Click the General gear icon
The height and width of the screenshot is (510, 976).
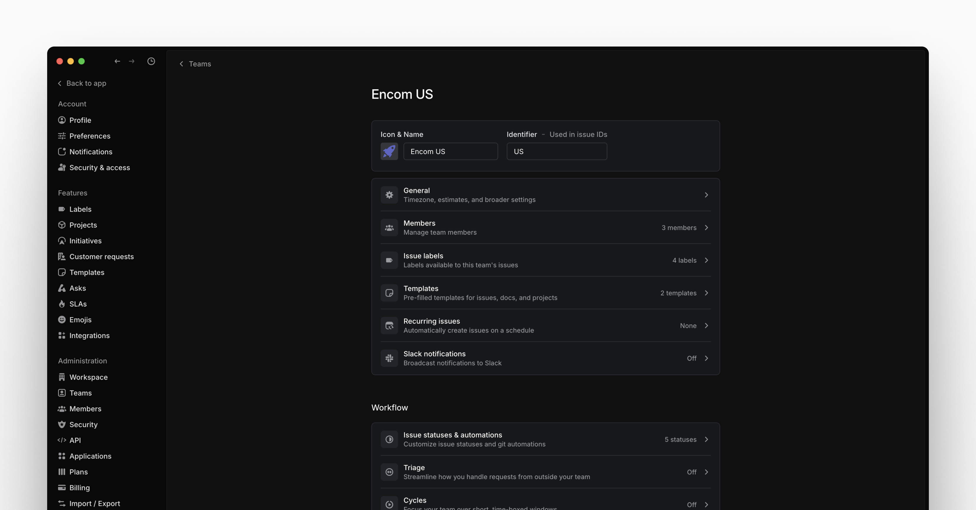click(389, 195)
